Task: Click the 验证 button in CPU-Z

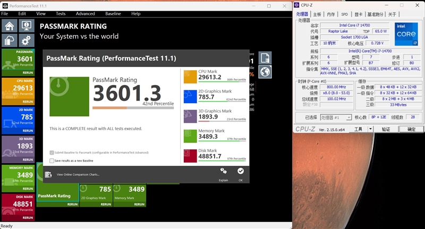Action: pos(386,129)
